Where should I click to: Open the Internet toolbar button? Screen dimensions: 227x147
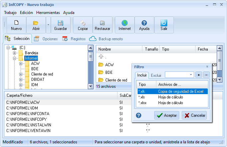pyautogui.click(x=125, y=25)
